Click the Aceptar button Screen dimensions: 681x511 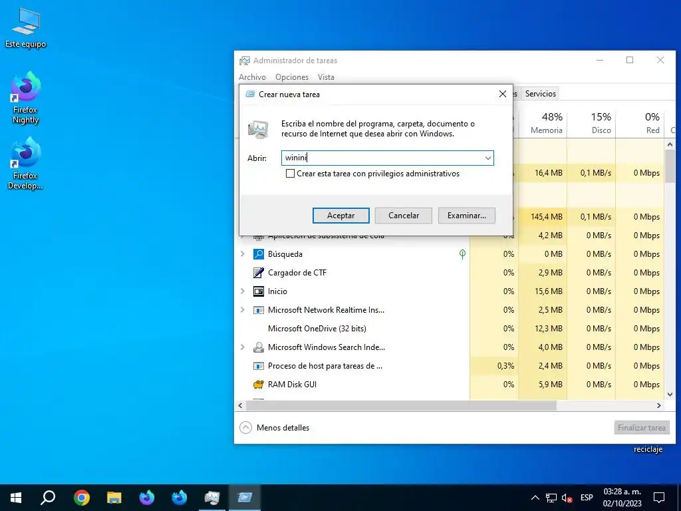[341, 216]
